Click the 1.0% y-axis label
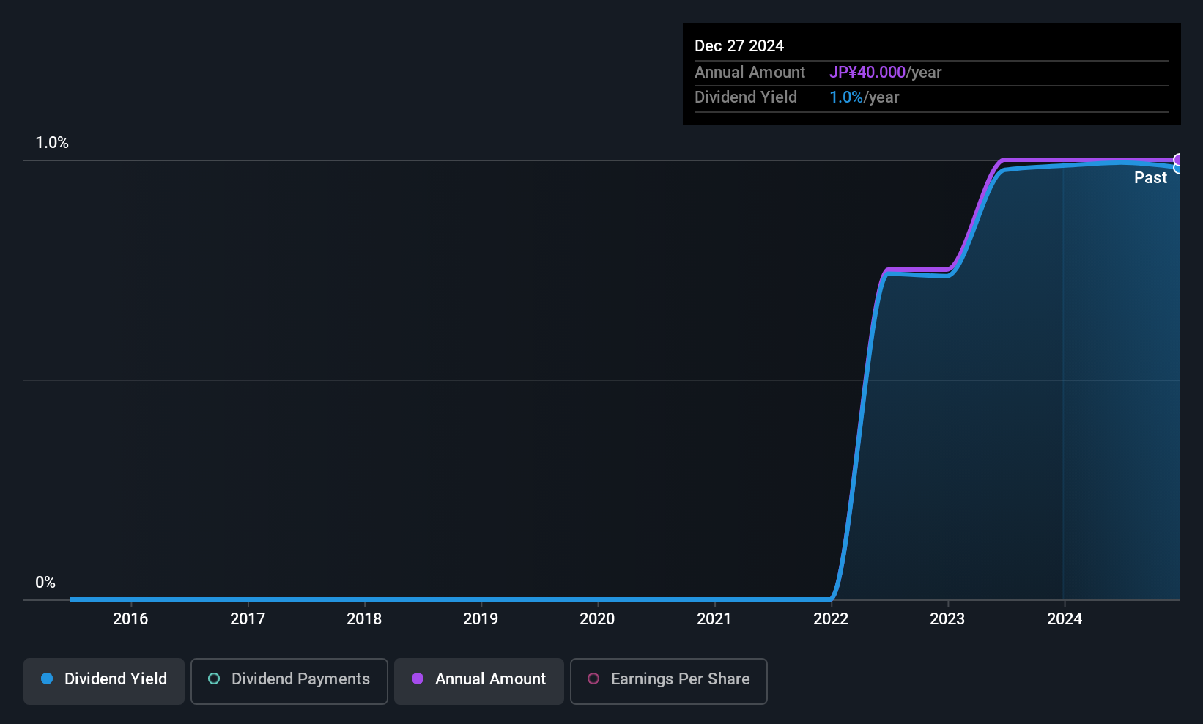This screenshot has width=1203, height=724. coord(52,143)
